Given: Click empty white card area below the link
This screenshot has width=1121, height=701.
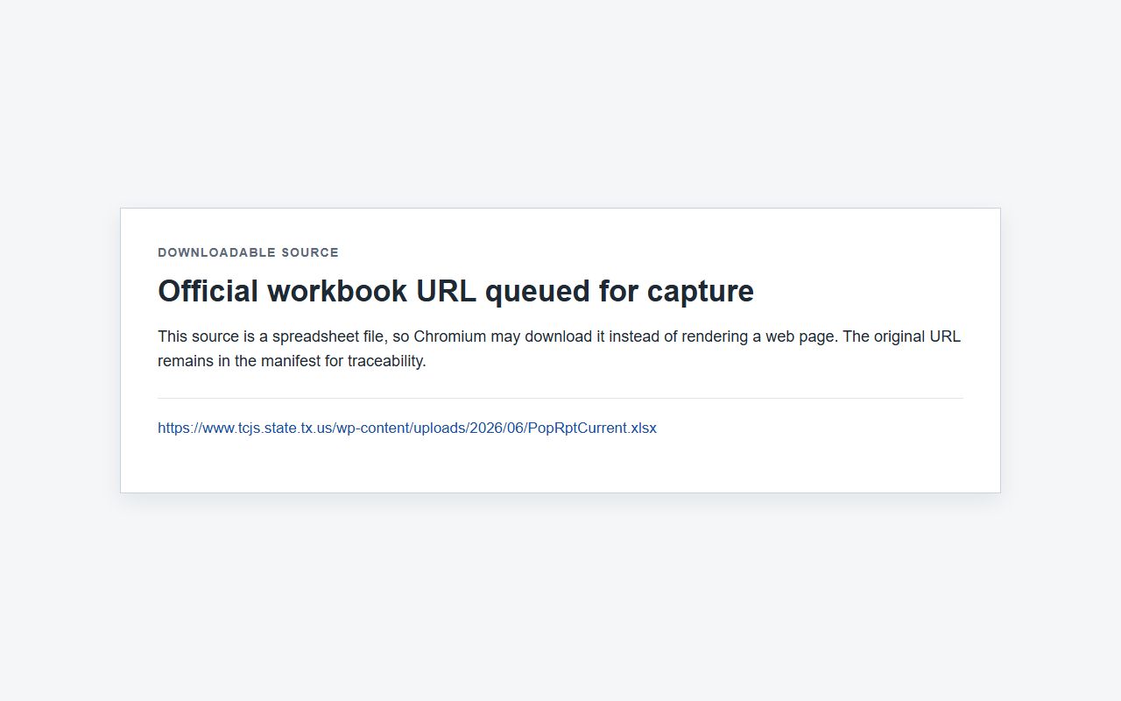Looking at the screenshot, I should tap(560, 466).
